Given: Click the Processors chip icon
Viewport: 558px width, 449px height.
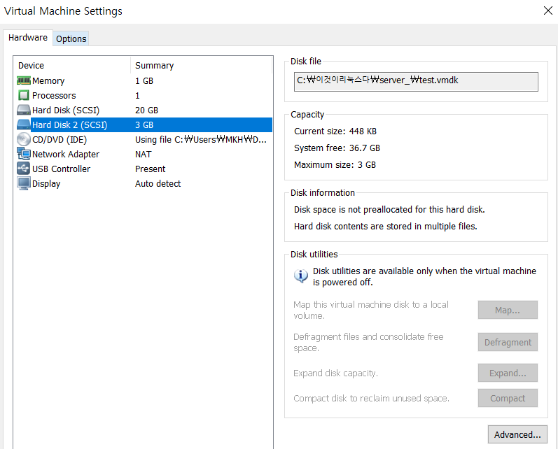Looking at the screenshot, I should pyautogui.click(x=24, y=95).
